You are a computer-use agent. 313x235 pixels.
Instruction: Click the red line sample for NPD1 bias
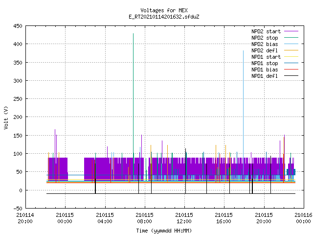291,70
